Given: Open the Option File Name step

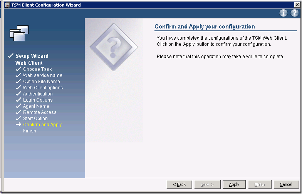Looking at the screenshot, I should (41, 82).
